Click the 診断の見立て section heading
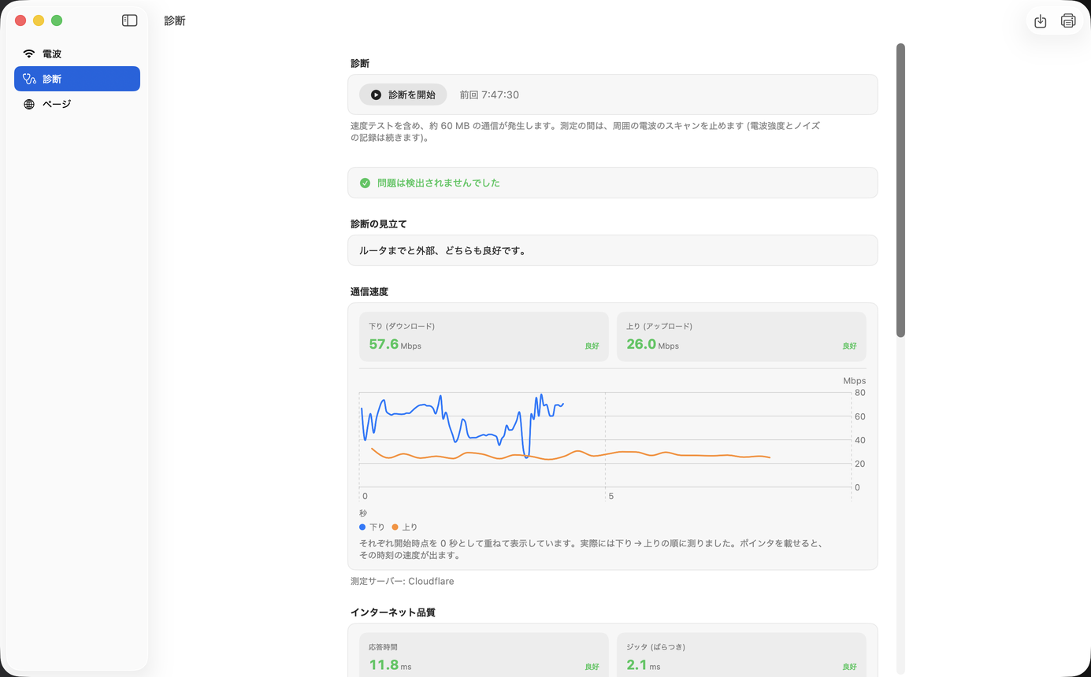The width and height of the screenshot is (1091, 677). 379,224
